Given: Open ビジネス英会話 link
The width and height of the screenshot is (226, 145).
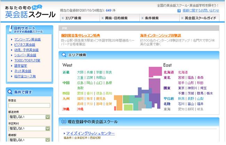Looking at the screenshot, I should pyautogui.click(x=25, y=45).
